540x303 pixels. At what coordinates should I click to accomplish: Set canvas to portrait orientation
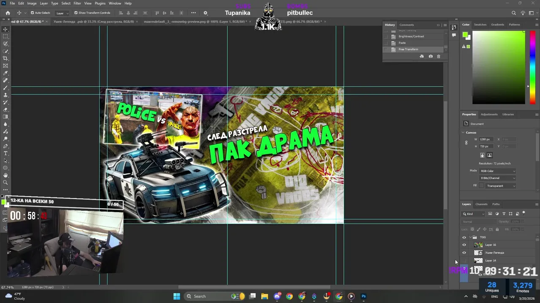pos(482,155)
